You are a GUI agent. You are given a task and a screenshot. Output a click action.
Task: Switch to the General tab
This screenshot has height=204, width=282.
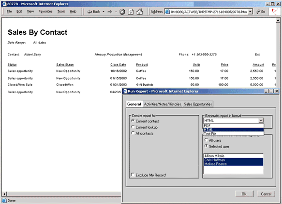pyautogui.click(x=134, y=104)
